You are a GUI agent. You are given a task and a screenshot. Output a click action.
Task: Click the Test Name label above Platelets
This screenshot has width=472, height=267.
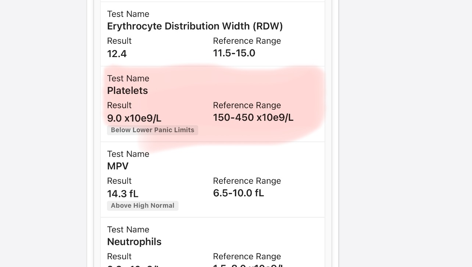128,78
